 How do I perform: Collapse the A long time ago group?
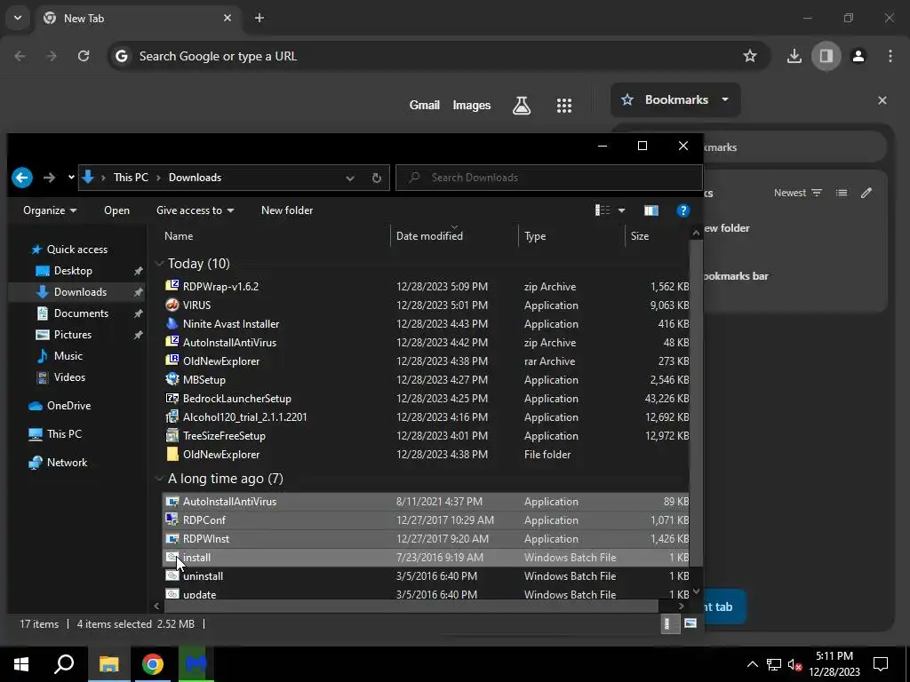[159, 479]
